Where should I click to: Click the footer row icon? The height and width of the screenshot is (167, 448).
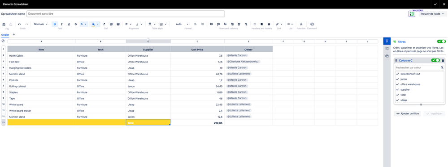point(269,24)
